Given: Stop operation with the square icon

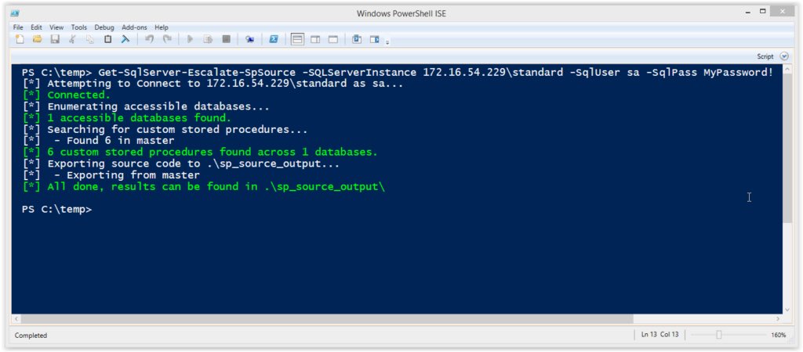Looking at the screenshot, I should click(226, 39).
